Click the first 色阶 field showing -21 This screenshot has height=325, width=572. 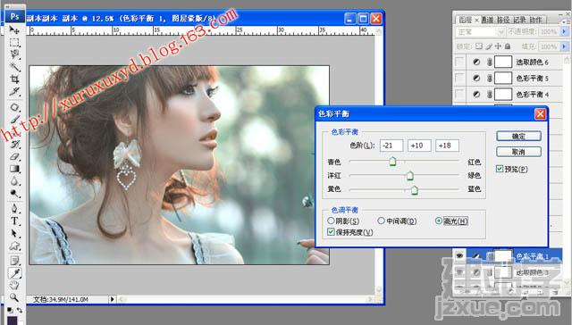coord(391,146)
